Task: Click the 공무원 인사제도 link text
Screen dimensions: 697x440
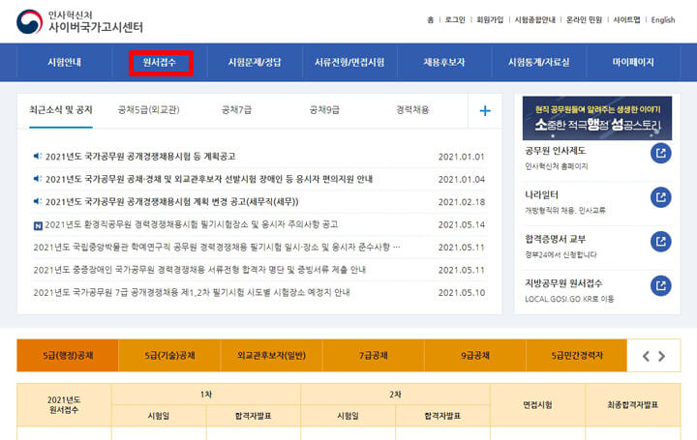Action: coord(556,151)
